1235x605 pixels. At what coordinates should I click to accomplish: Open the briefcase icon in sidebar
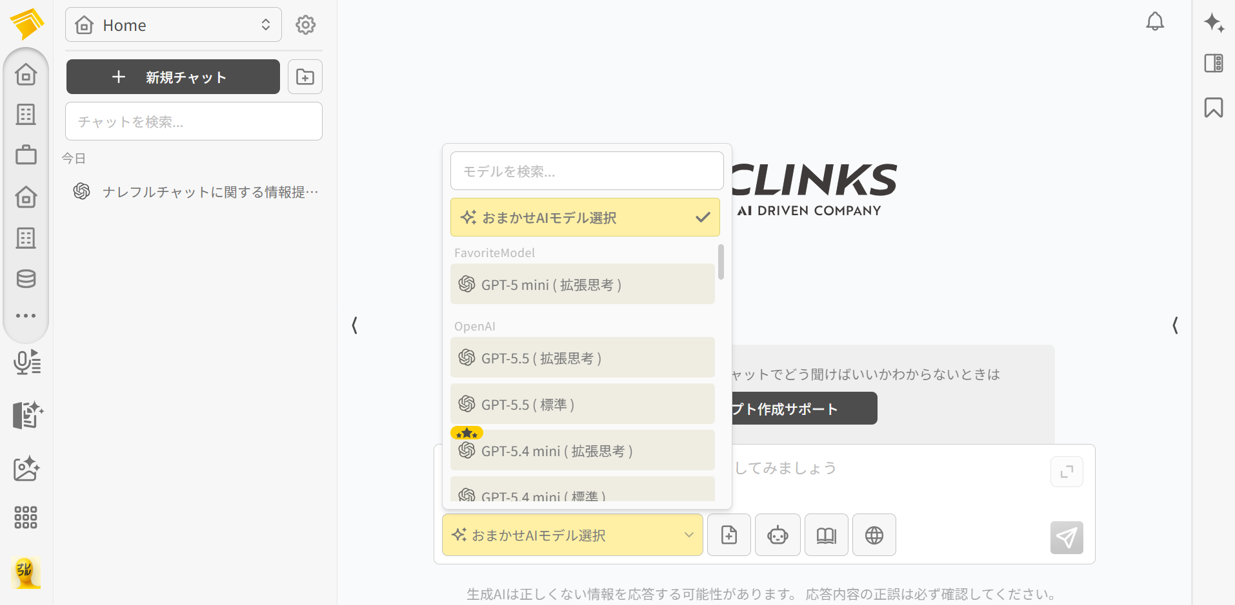pos(26,155)
